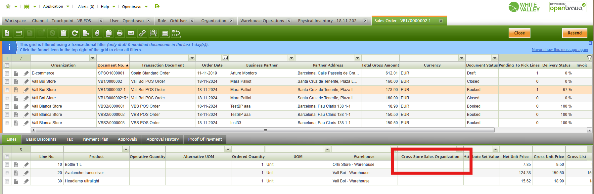Check the Bottle 1 L line
Image resolution: width=594 pixels, height=194 pixels.
(x=7, y=165)
